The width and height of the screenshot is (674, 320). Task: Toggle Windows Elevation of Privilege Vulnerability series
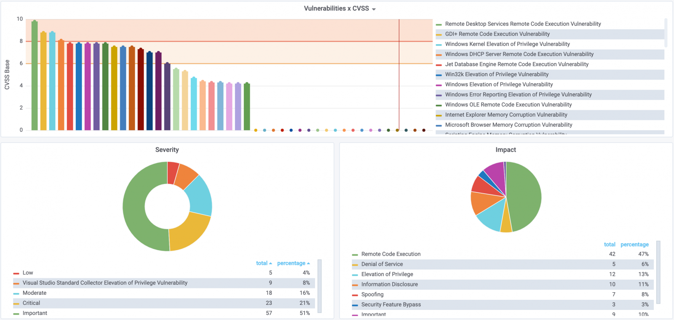tap(499, 85)
